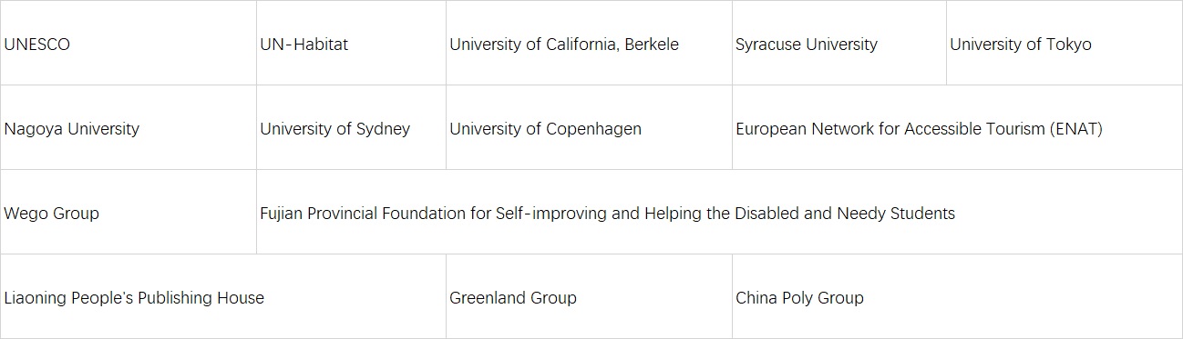1183x339 pixels.
Task: Click European Network for Accessible Tourism (ENAT)
Action: [919, 129]
